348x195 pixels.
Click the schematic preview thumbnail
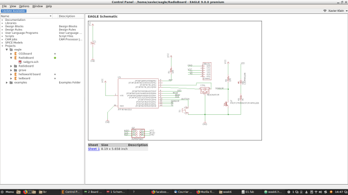pyautogui.click(x=175, y=81)
